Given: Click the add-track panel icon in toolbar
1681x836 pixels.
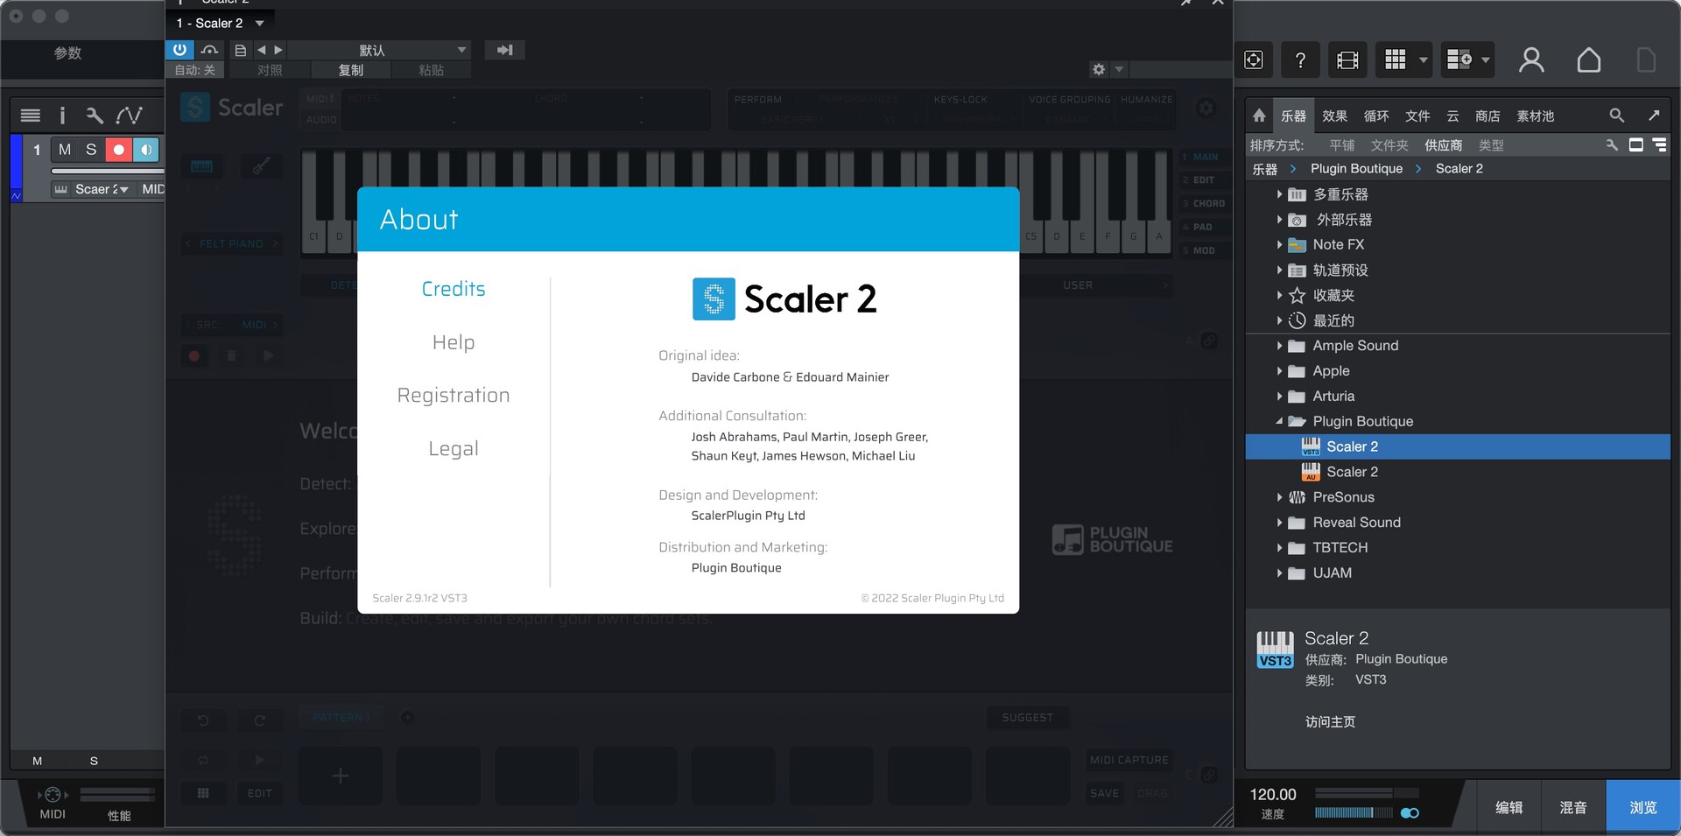Looking at the screenshot, I should click(1459, 60).
